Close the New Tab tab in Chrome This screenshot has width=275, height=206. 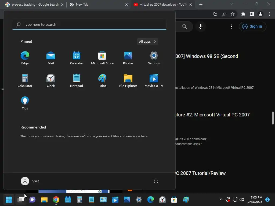tap(126, 5)
